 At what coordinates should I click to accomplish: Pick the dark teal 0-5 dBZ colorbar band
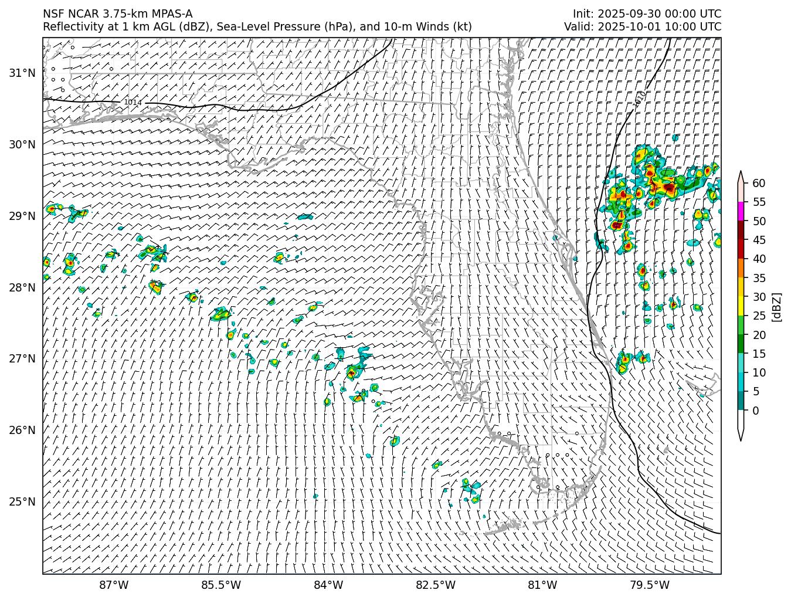coord(741,401)
